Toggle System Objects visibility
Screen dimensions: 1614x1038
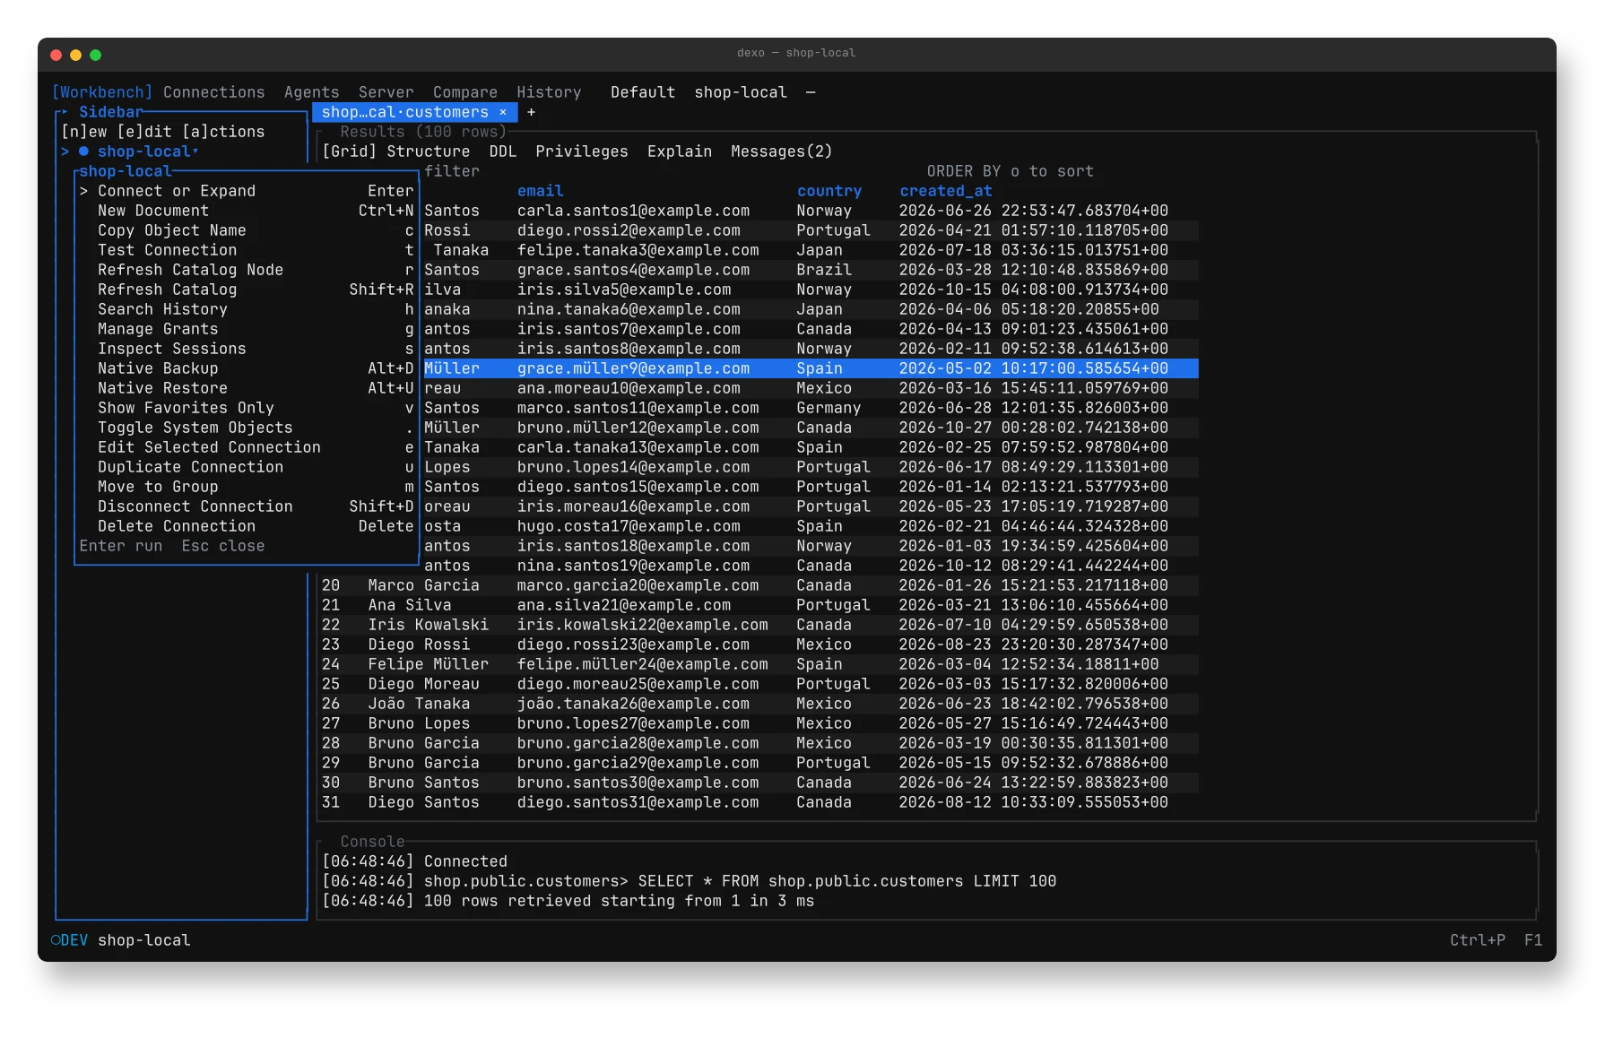coord(247,428)
